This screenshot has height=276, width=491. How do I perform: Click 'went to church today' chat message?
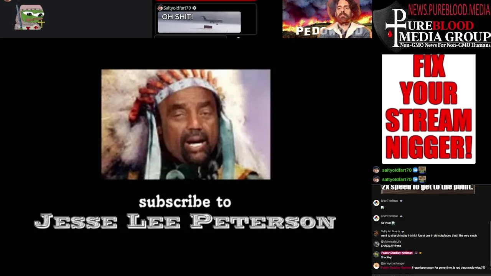pos(429,236)
